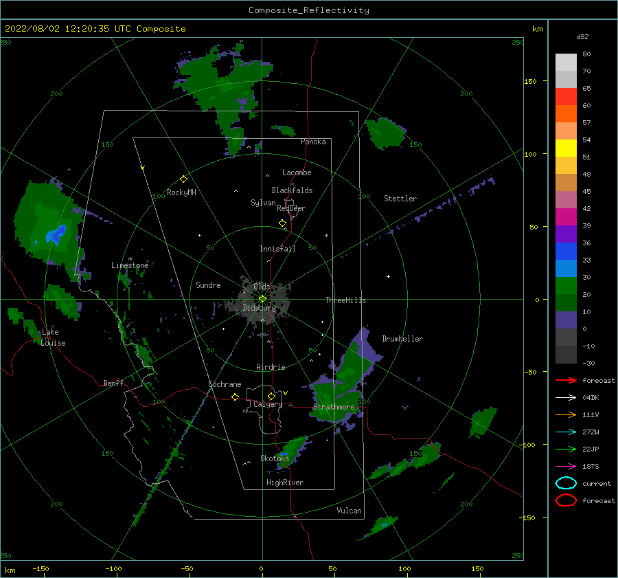Viewport: 618px width, 578px height.
Task: Click the echo cell over Okotoks
Action: (x=292, y=452)
